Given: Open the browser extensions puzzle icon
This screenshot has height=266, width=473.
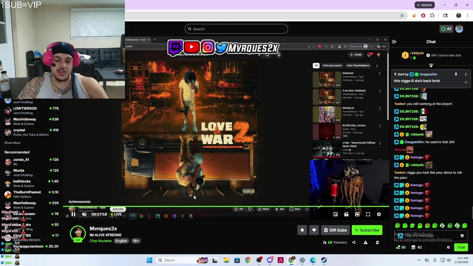Looking at the screenshot, I should coord(432,16).
